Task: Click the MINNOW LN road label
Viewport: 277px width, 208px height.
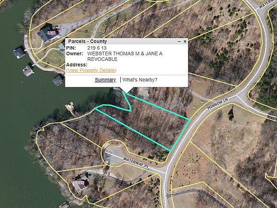Action: click(x=218, y=104)
